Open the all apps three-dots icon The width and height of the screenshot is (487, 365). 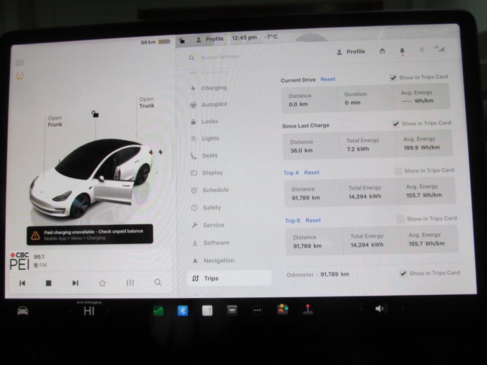click(257, 310)
